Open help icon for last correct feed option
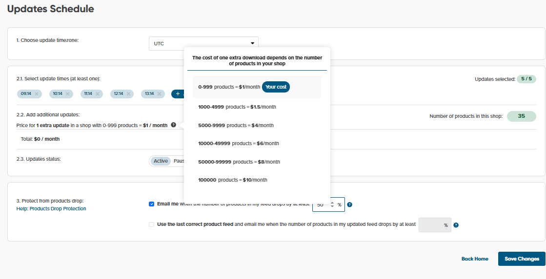This screenshot has height=279, width=546. [456, 225]
